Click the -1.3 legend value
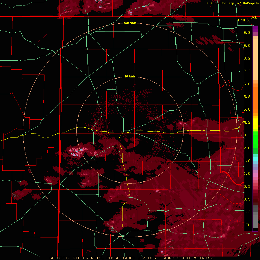 click(x=246, y=212)
